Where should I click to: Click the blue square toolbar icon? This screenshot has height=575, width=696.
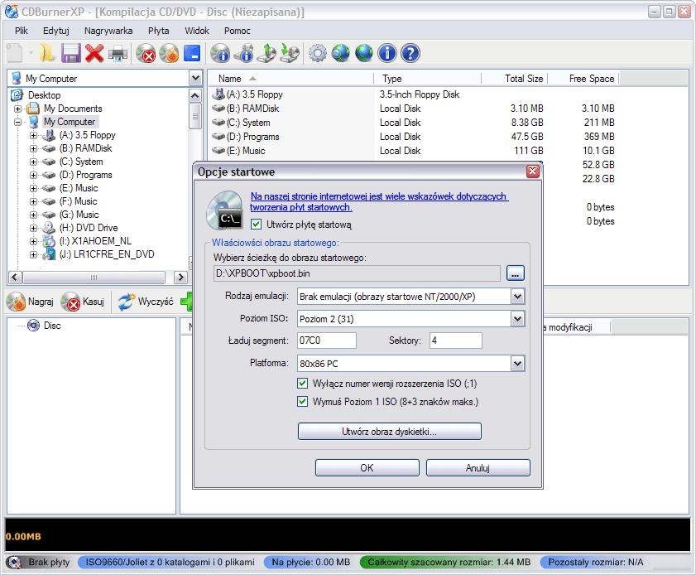tap(192, 53)
